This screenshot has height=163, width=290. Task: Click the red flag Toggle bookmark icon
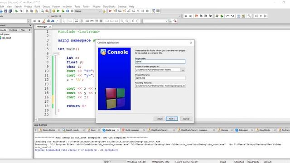point(196,16)
